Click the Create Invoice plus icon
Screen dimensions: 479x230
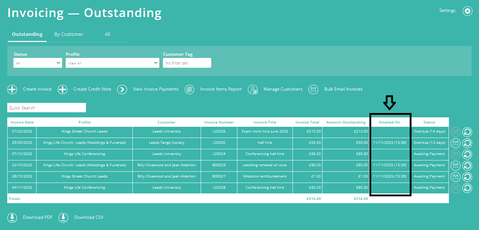click(12, 89)
